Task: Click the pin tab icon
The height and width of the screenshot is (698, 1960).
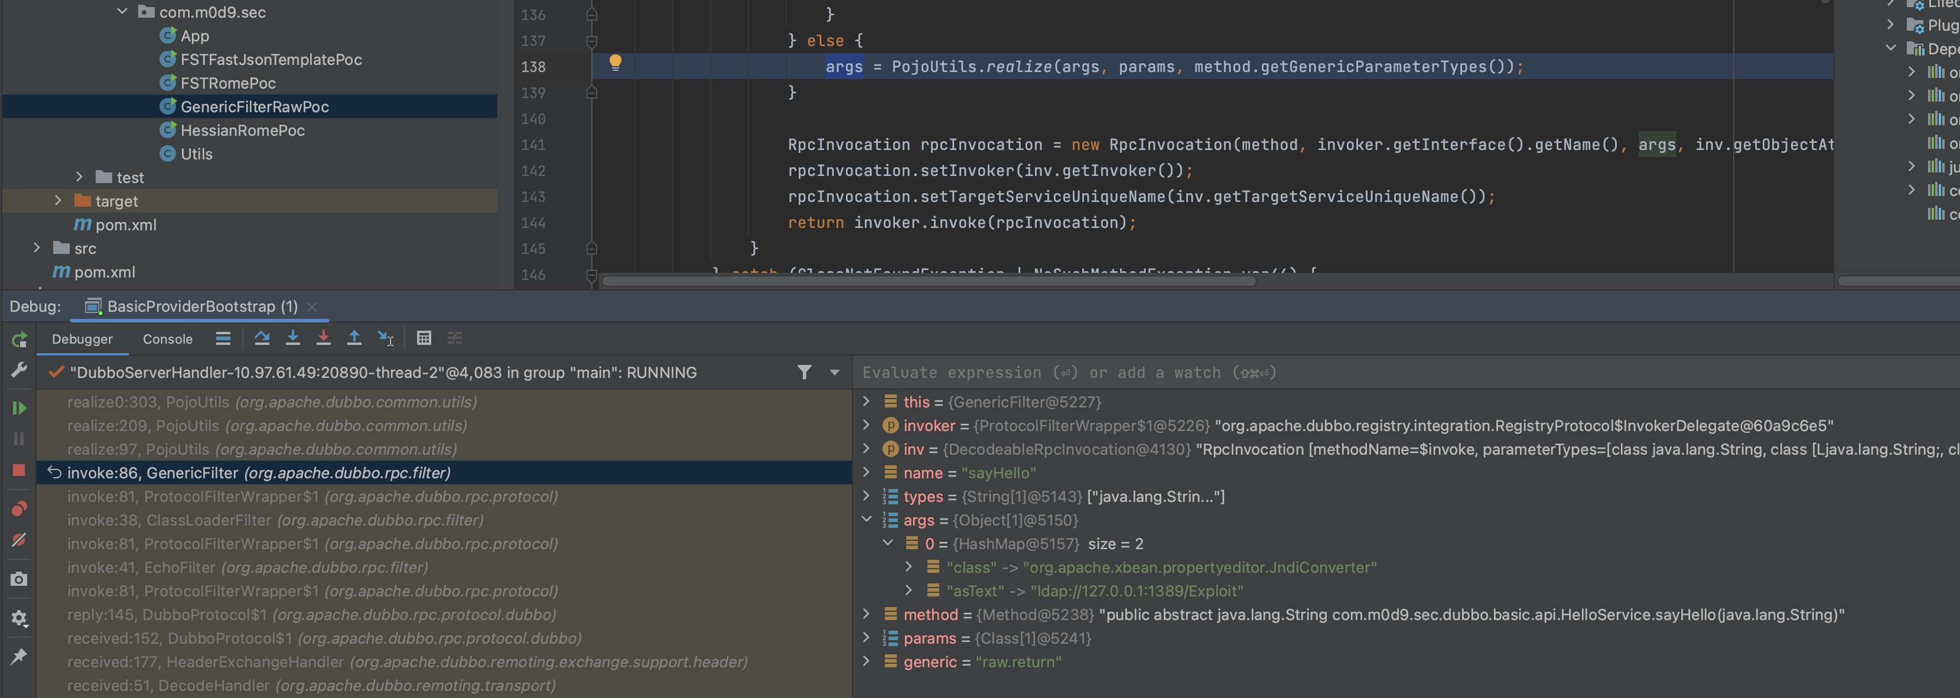Action: click(19, 655)
